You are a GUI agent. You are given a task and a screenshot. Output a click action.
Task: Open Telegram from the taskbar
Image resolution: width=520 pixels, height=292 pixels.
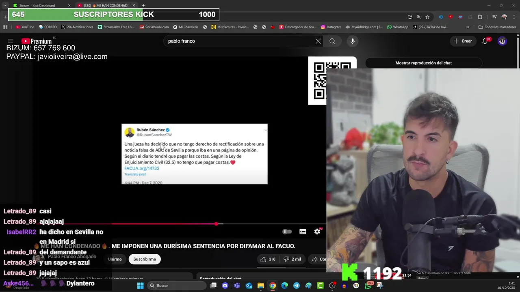click(x=297, y=286)
